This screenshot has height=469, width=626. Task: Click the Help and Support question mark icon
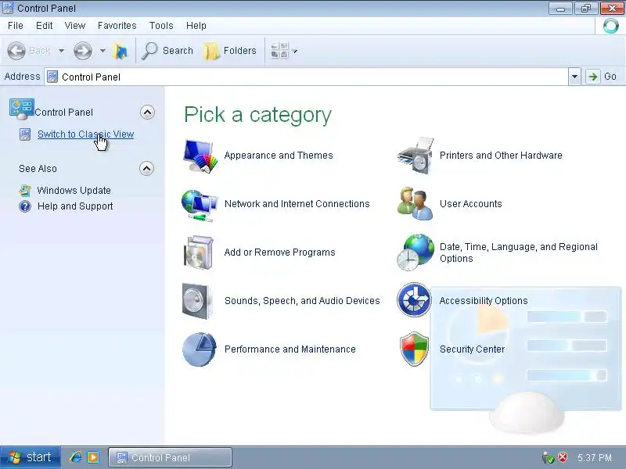click(25, 206)
